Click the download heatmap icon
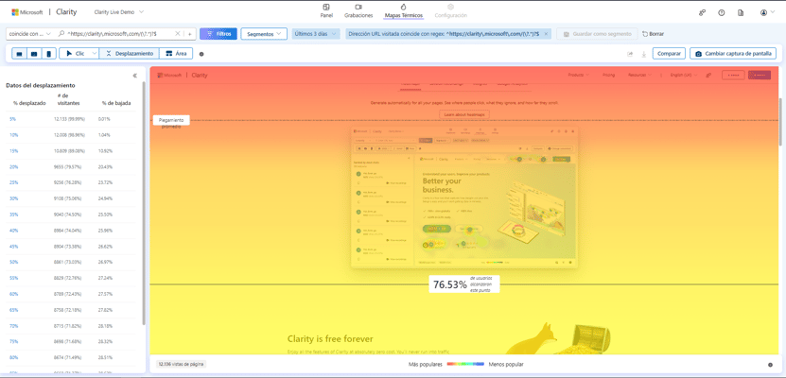The image size is (786, 378). point(643,54)
